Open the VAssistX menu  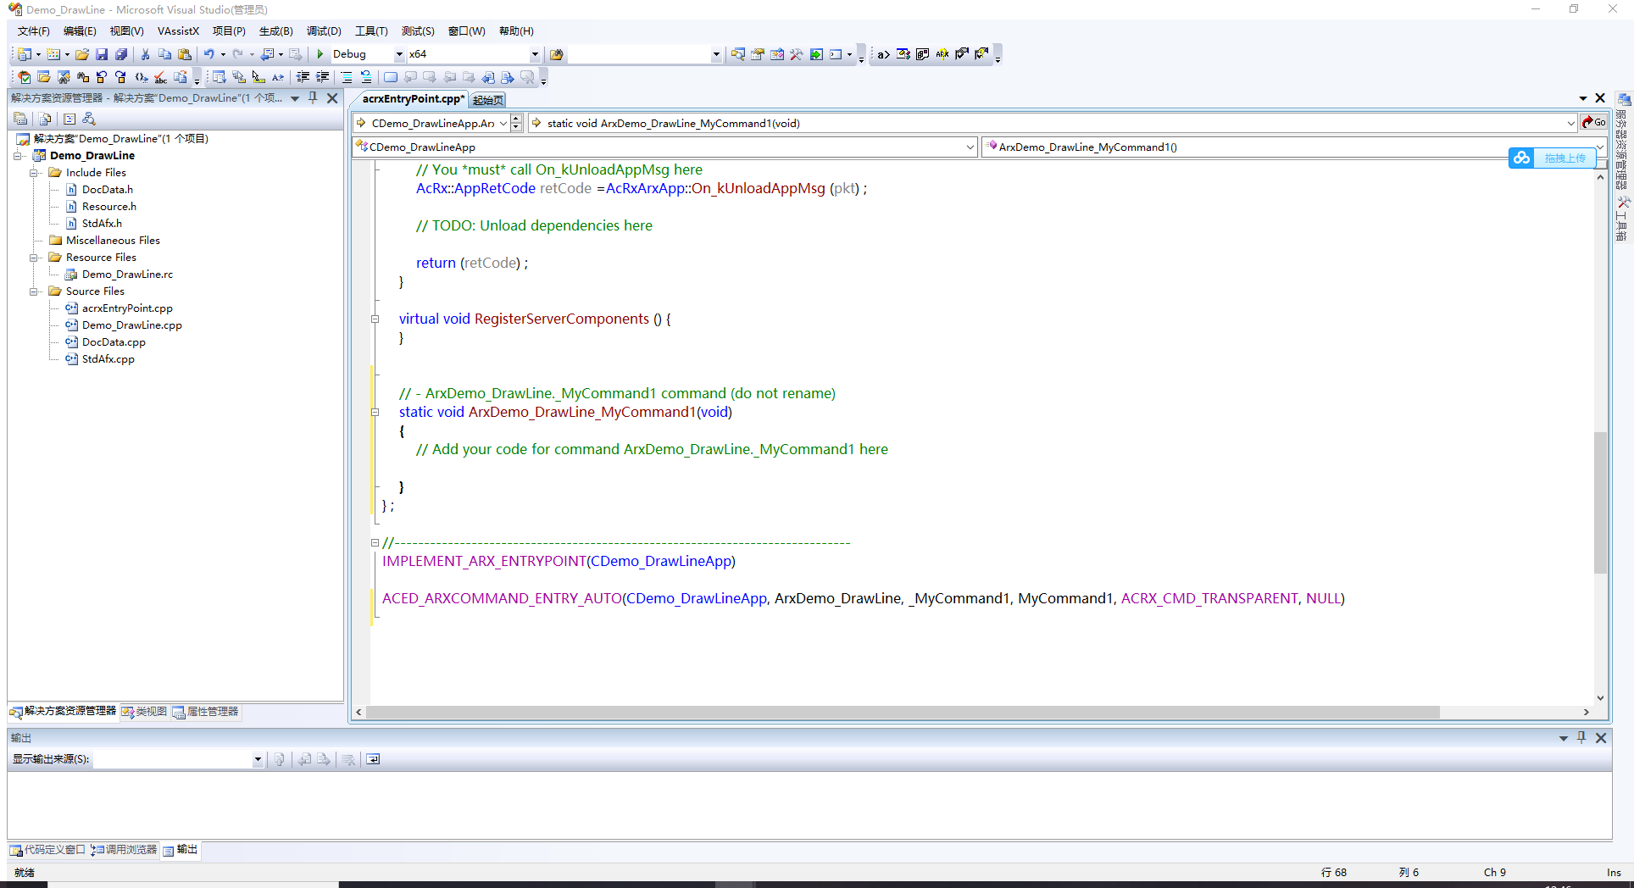tap(178, 31)
